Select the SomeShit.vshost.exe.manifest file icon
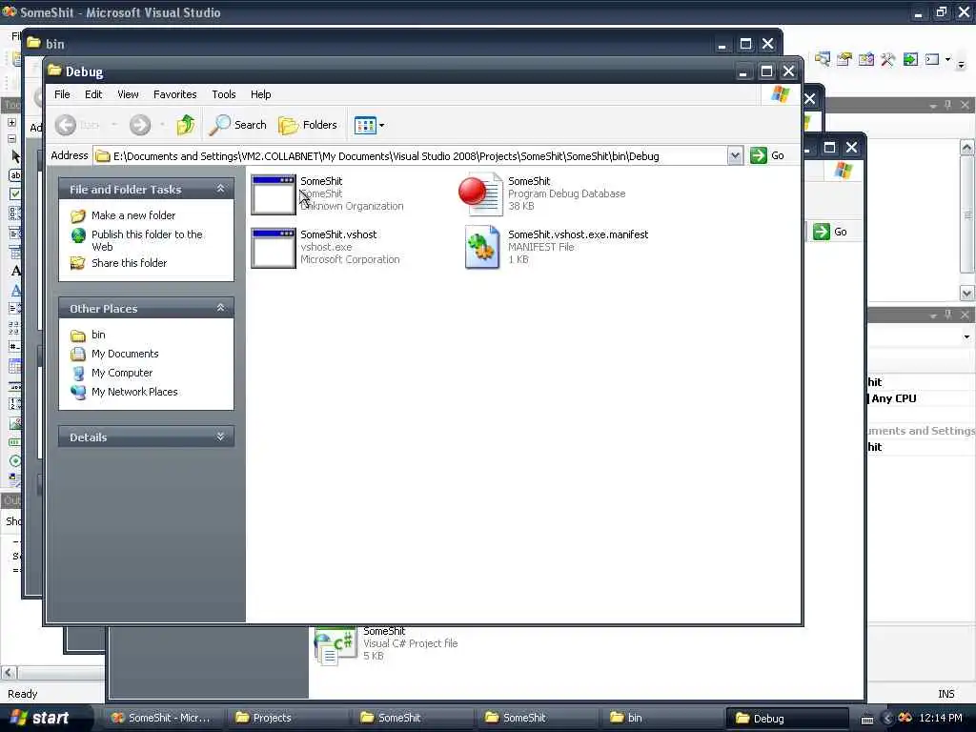Image resolution: width=976 pixels, height=732 pixels. tap(482, 248)
